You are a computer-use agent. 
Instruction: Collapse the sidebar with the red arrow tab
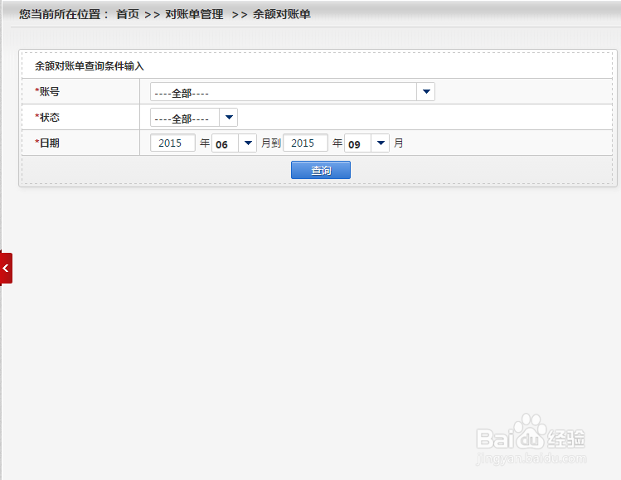(6, 268)
